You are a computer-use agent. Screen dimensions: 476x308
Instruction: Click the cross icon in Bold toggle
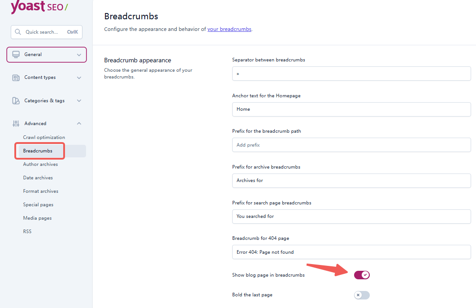pyautogui.click(x=359, y=295)
